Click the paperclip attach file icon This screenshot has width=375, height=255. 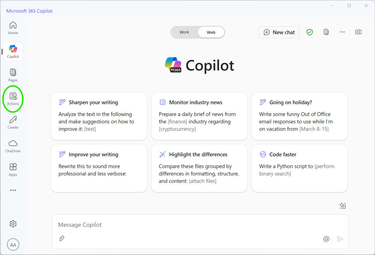pos(62,239)
